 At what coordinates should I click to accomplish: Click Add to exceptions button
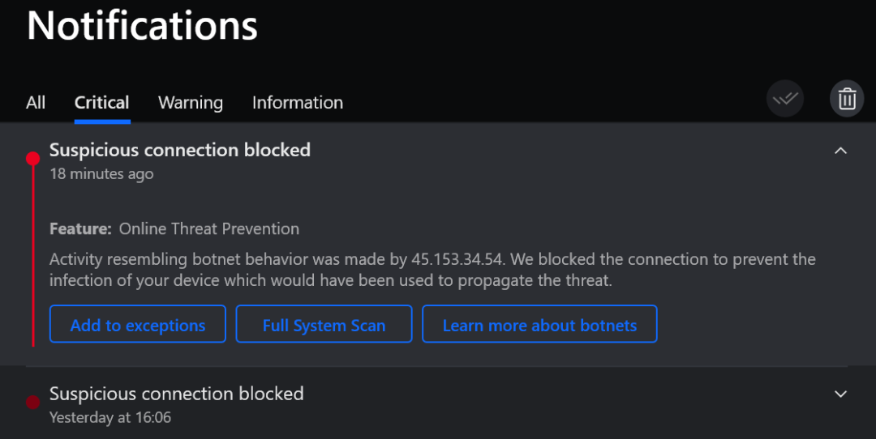point(138,325)
